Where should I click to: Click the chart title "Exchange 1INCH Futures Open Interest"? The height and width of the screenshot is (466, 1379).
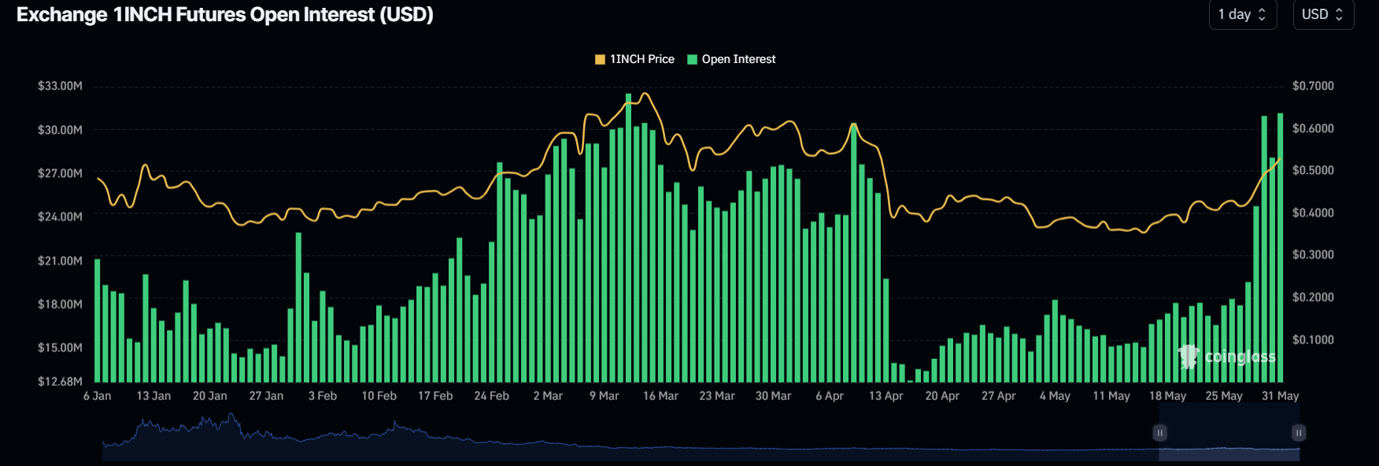pos(224,15)
